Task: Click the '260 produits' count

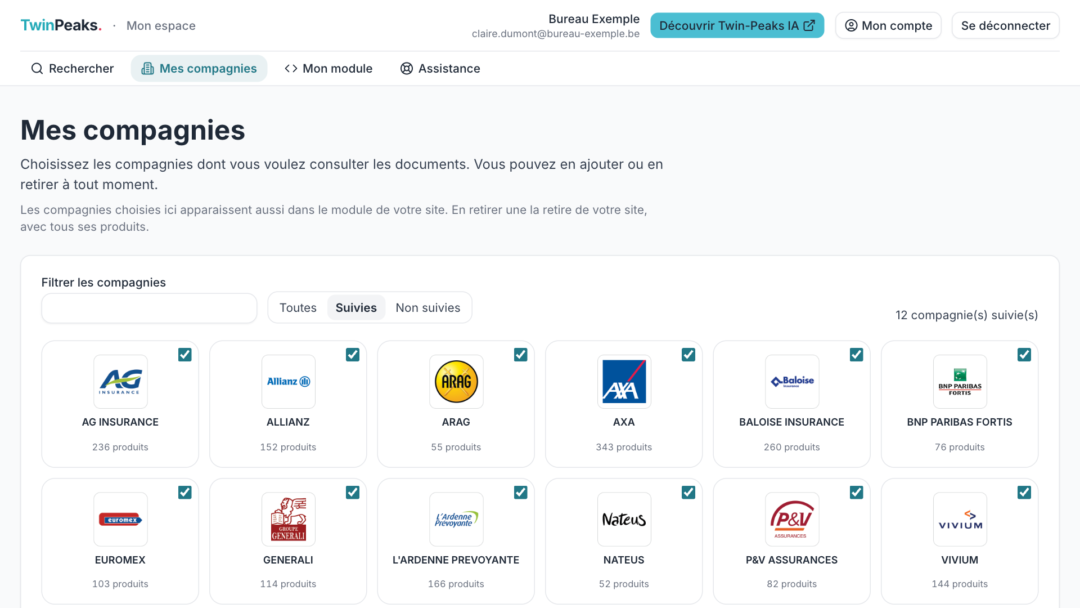Action: click(x=792, y=447)
